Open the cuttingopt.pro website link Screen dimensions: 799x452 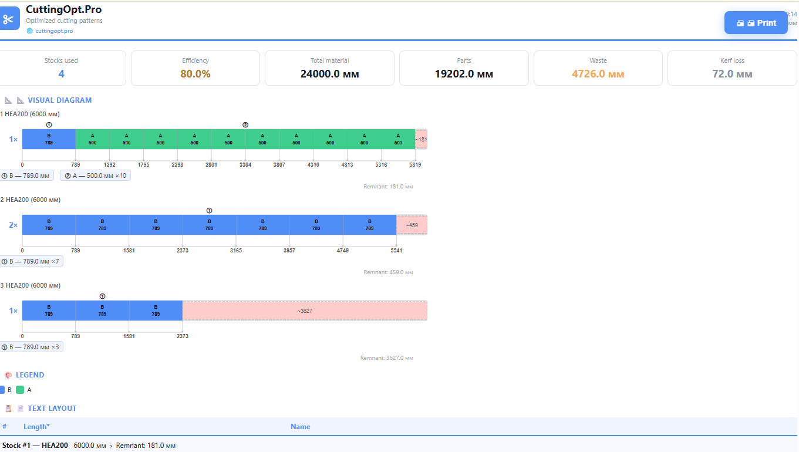click(54, 31)
